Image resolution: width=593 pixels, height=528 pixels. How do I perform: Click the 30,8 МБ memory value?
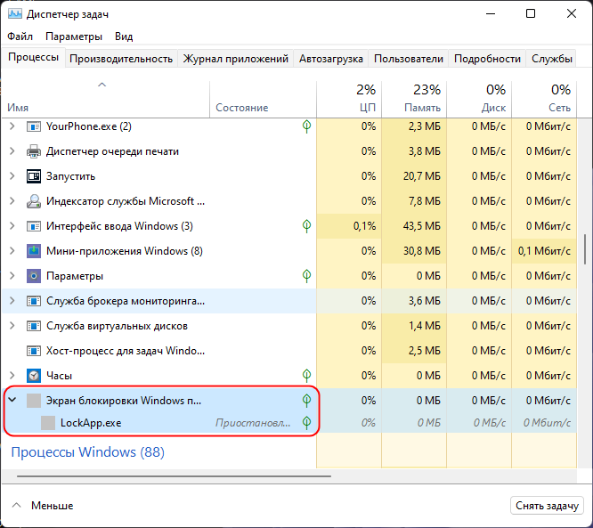pos(422,251)
